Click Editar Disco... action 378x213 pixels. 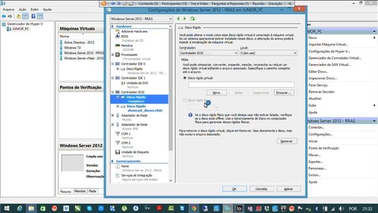318,72
